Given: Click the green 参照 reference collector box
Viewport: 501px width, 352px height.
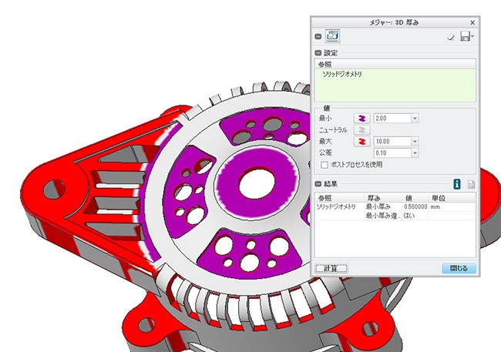Looking at the screenshot, I should [x=396, y=85].
